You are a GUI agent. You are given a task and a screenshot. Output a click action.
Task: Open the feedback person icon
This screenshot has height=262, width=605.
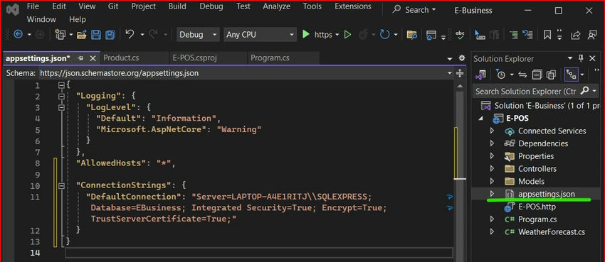[x=592, y=35]
